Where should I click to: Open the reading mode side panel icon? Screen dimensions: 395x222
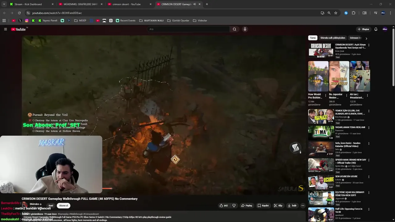click(364, 13)
